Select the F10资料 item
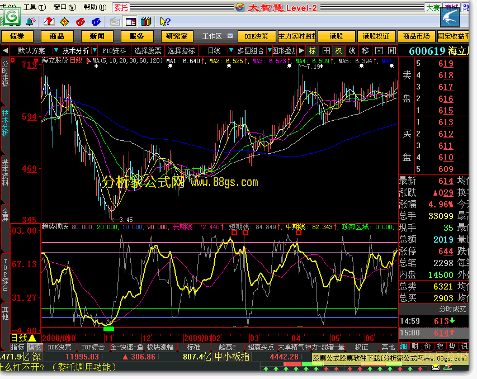The width and height of the screenshot is (477, 379). click(114, 51)
